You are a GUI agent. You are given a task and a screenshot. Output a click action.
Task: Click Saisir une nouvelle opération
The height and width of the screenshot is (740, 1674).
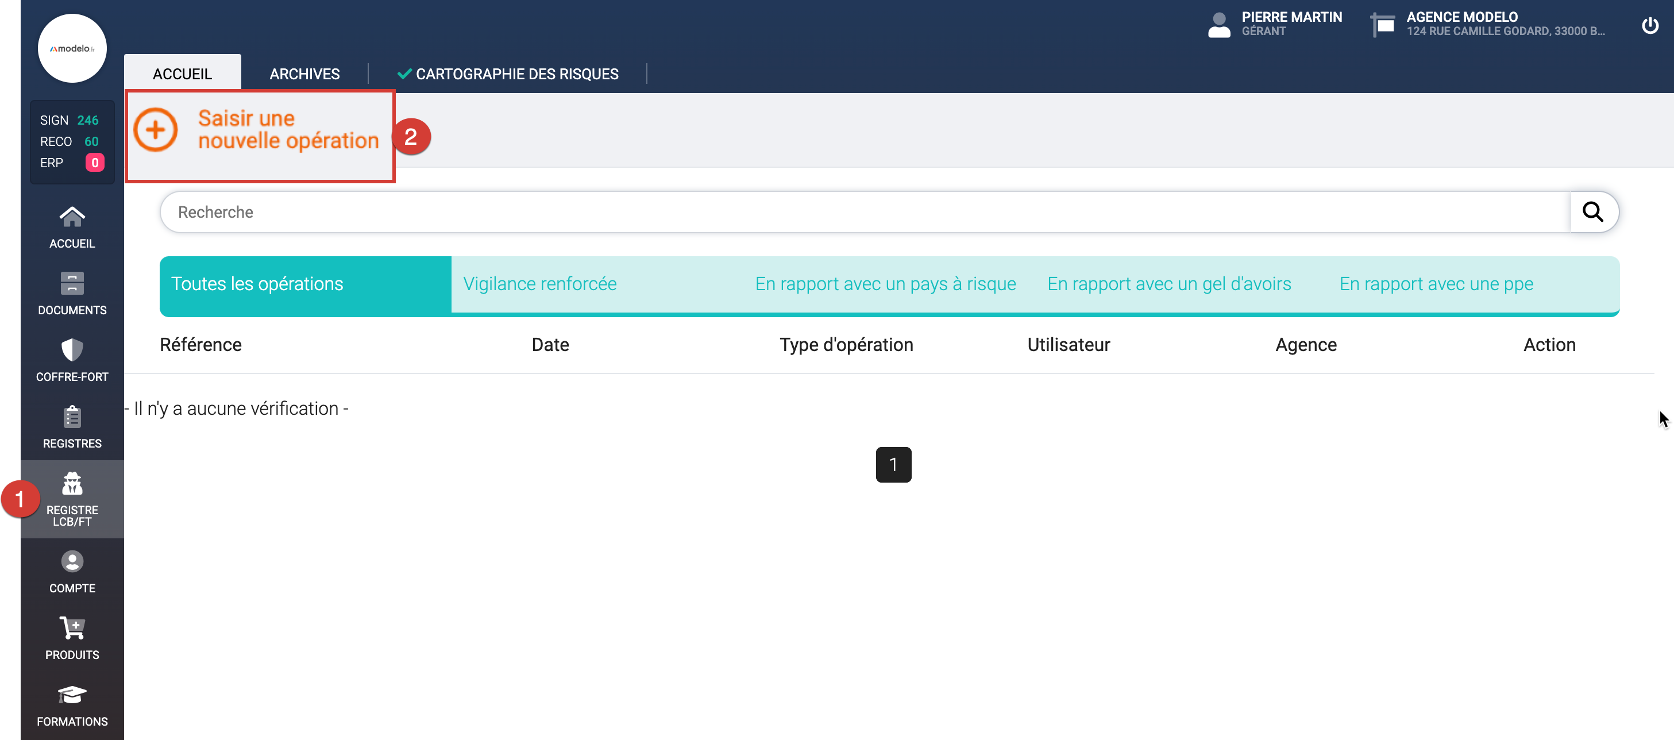259,130
